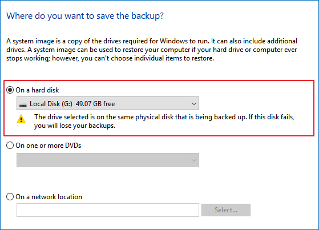Click the "On one or more DVDs" label

[x=49, y=146]
